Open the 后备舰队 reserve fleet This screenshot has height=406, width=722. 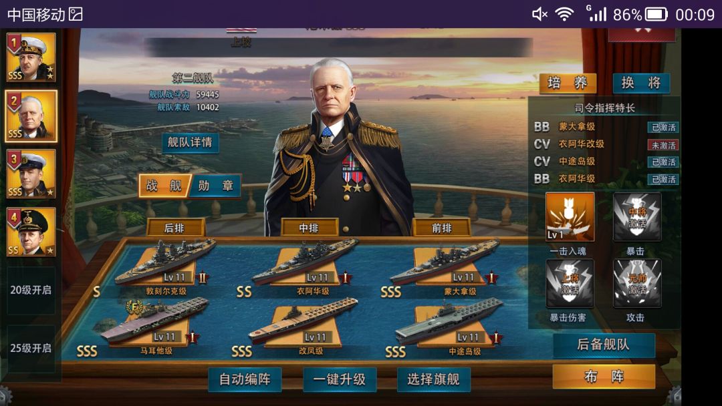click(604, 345)
